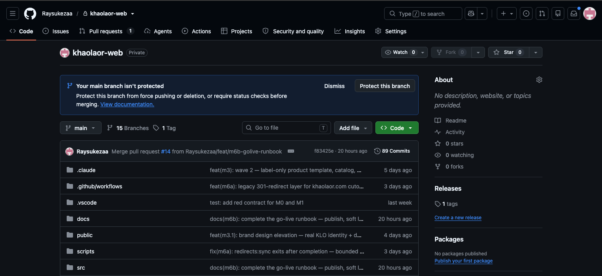Screen dimensions: 602x276
Task: Open the notifications inbox icon
Action: tap(574, 13)
